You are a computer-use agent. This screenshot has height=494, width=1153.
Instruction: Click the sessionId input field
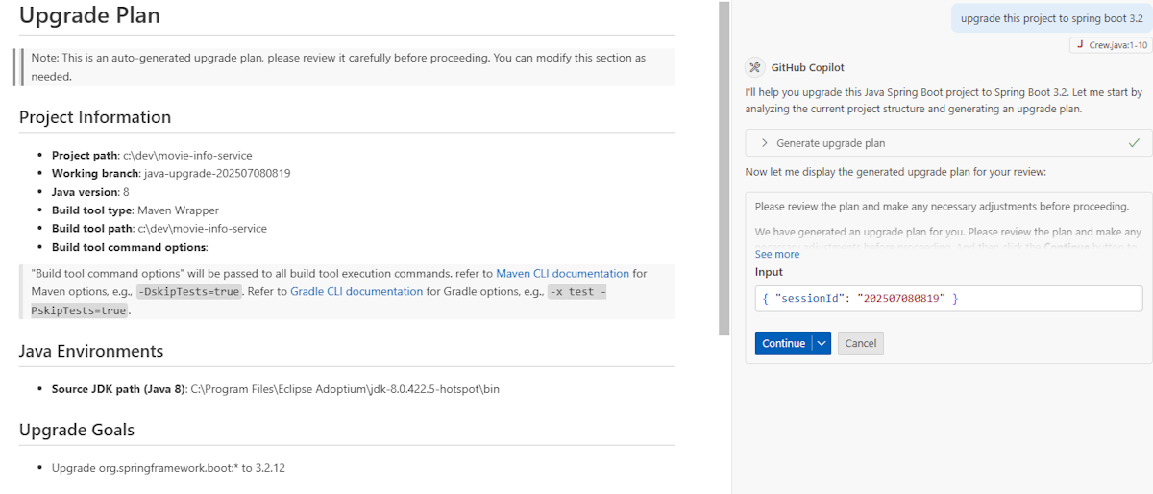click(x=948, y=299)
